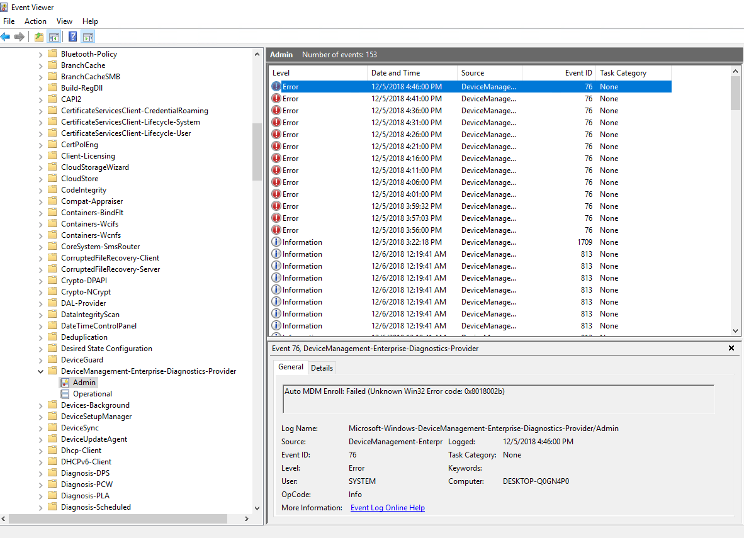
Task: Click the Error icon on the selected 4:46:00 PM event
Action: tap(275, 86)
